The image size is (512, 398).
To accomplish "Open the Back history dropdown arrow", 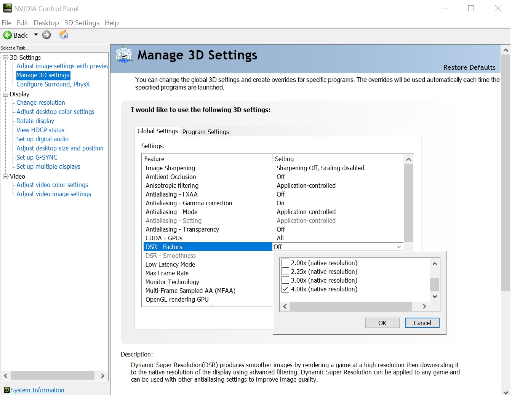I will [x=36, y=35].
